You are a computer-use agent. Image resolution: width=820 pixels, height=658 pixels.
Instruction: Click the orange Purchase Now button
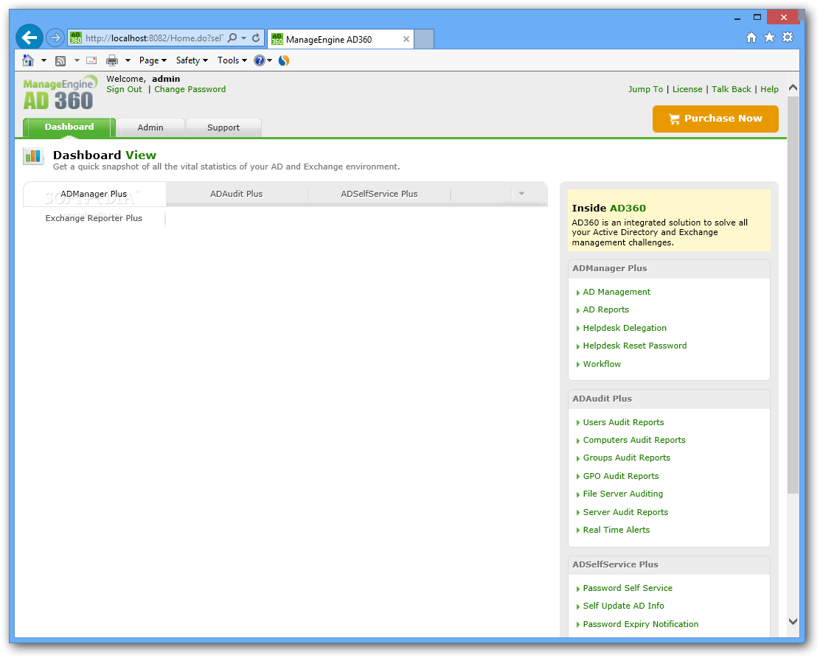tap(715, 119)
